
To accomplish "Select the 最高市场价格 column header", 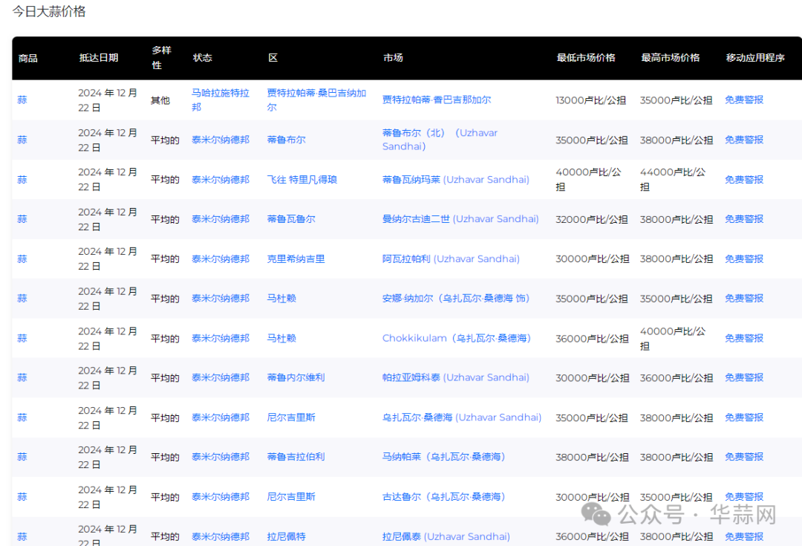I will click(x=671, y=58).
